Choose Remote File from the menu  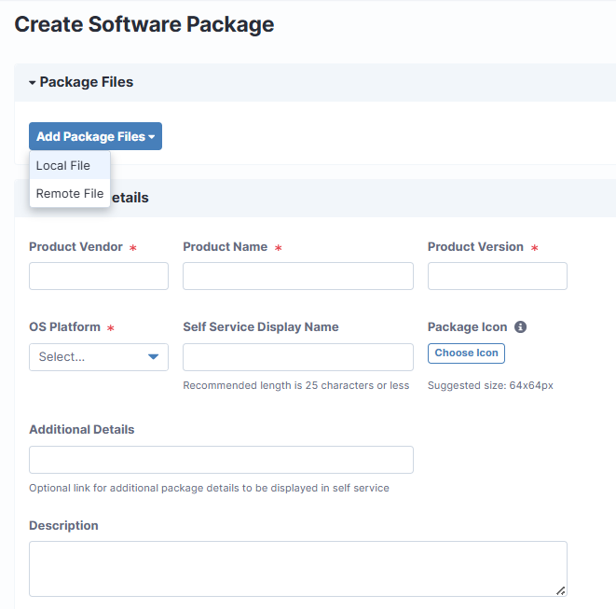[x=70, y=194]
